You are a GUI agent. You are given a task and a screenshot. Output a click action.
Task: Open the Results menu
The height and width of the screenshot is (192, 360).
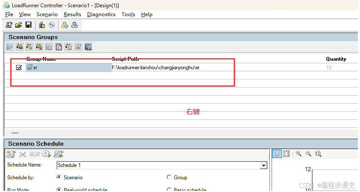click(72, 14)
